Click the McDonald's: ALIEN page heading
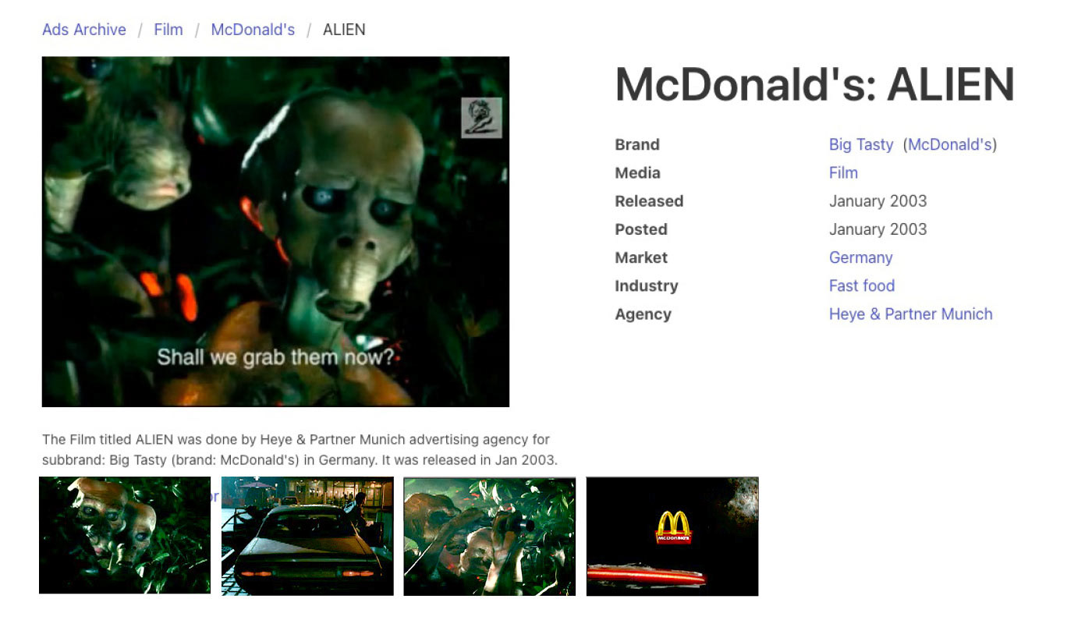This screenshot has height=624, width=1092. [815, 84]
